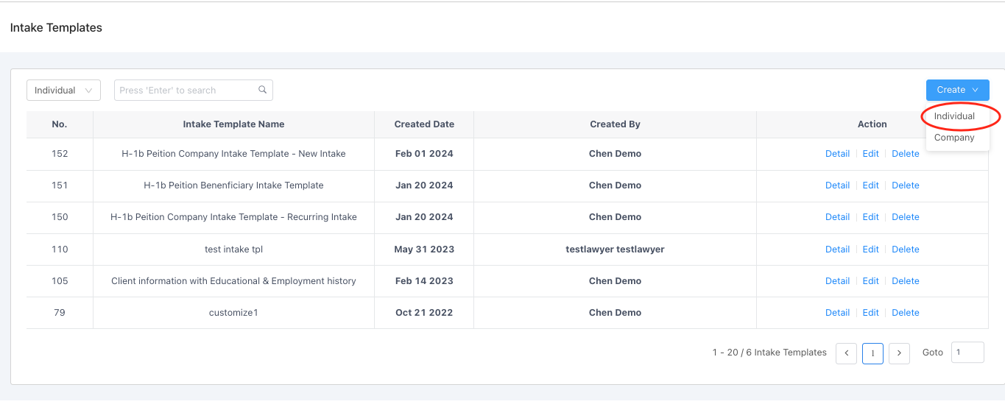The width and height of the screenshot is (1005, 407).
Task: Edit the customize1 template
Action: click(870, 313)
